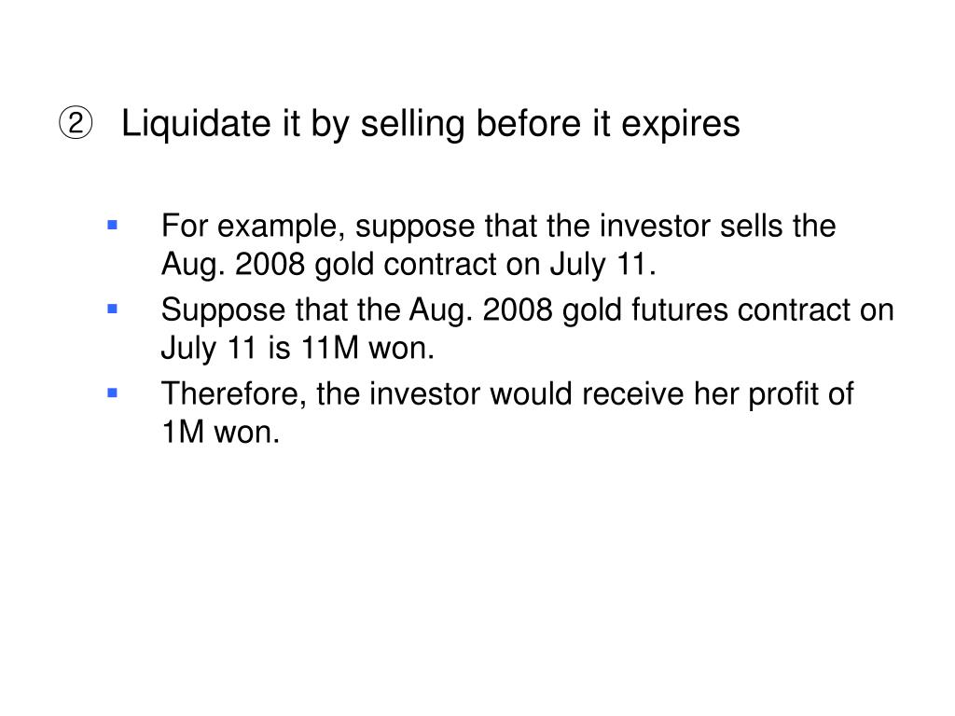955x716 pixels.
Task: Click the text '1M won.'
Action: [x=220, y=433]
